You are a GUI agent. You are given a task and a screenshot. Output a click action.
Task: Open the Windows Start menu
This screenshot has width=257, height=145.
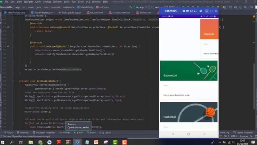(x=2, y=142)
